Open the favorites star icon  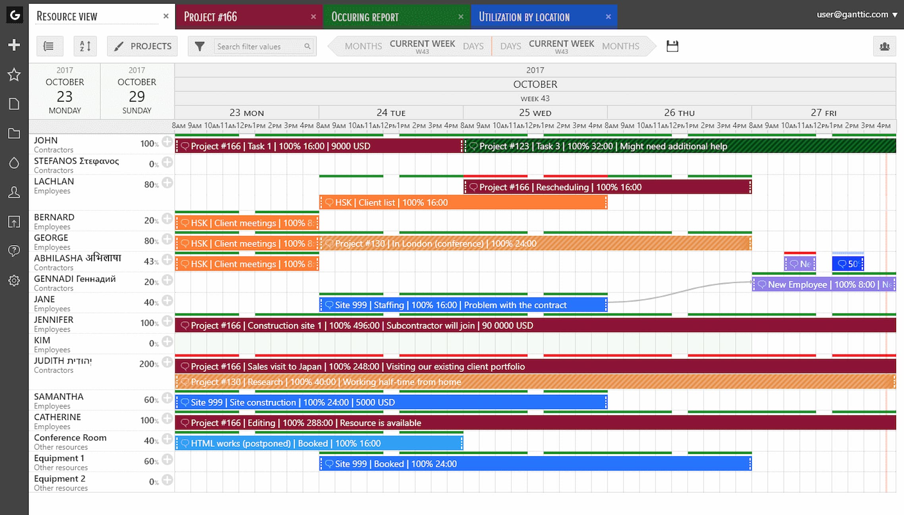point(14,75)
